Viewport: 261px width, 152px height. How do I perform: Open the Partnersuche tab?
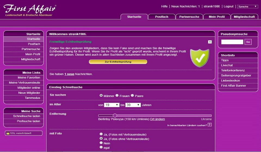[x=189, y=17]
